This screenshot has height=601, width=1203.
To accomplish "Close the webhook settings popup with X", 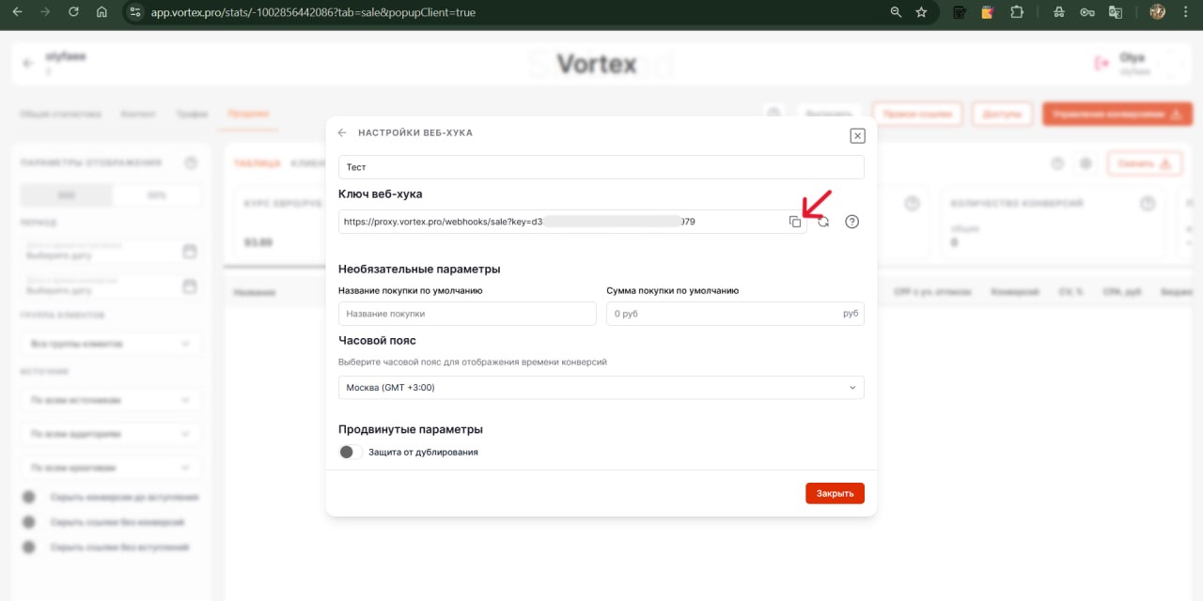I will tap(857, 135).
